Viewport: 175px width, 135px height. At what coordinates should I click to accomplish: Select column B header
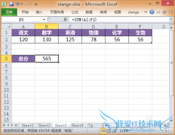(x=47, y=27)
